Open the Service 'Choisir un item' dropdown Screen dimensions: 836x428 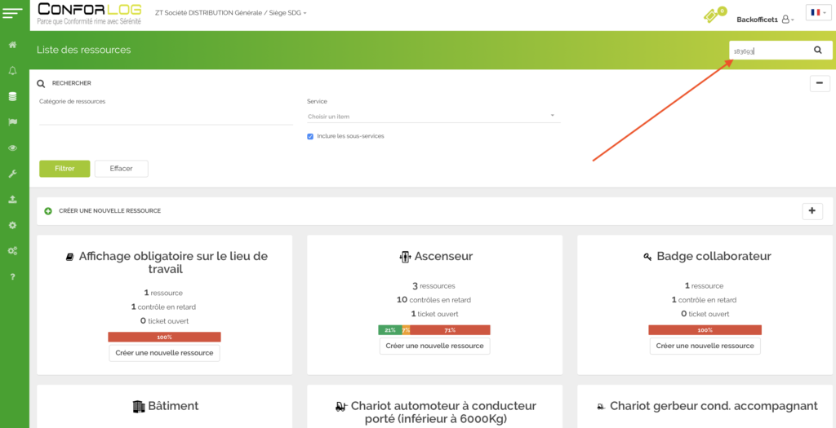(431, 117)
